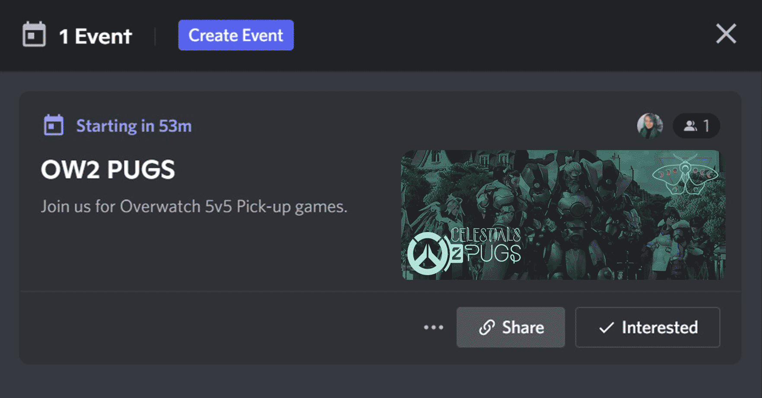Open the OW2 PUGS event card details
The width and height of the screenshot is (762, 398).
pos(380,228)
